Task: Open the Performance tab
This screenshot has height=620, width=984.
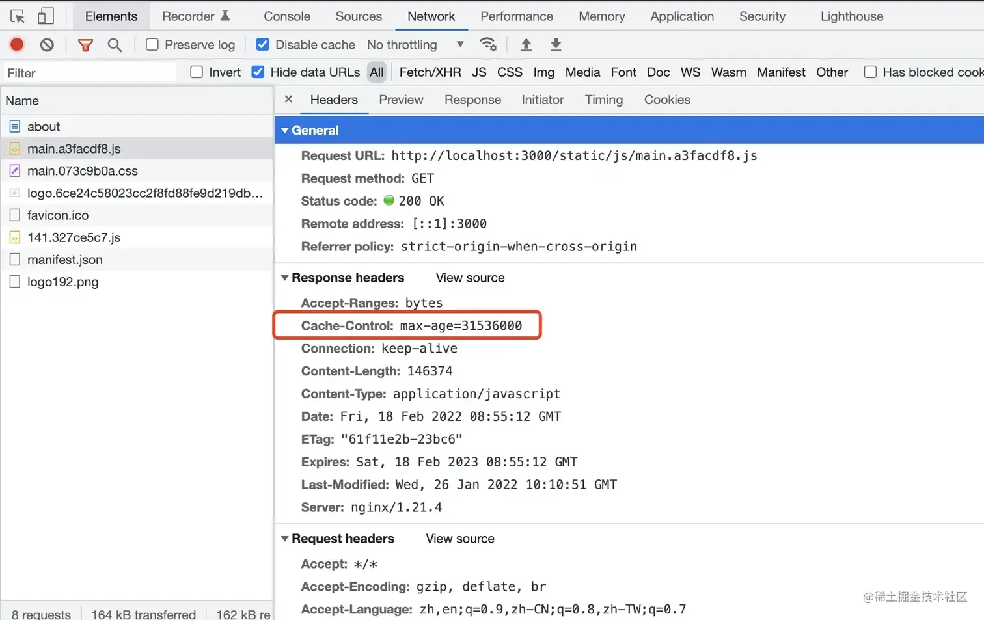Action: [517, 16]
